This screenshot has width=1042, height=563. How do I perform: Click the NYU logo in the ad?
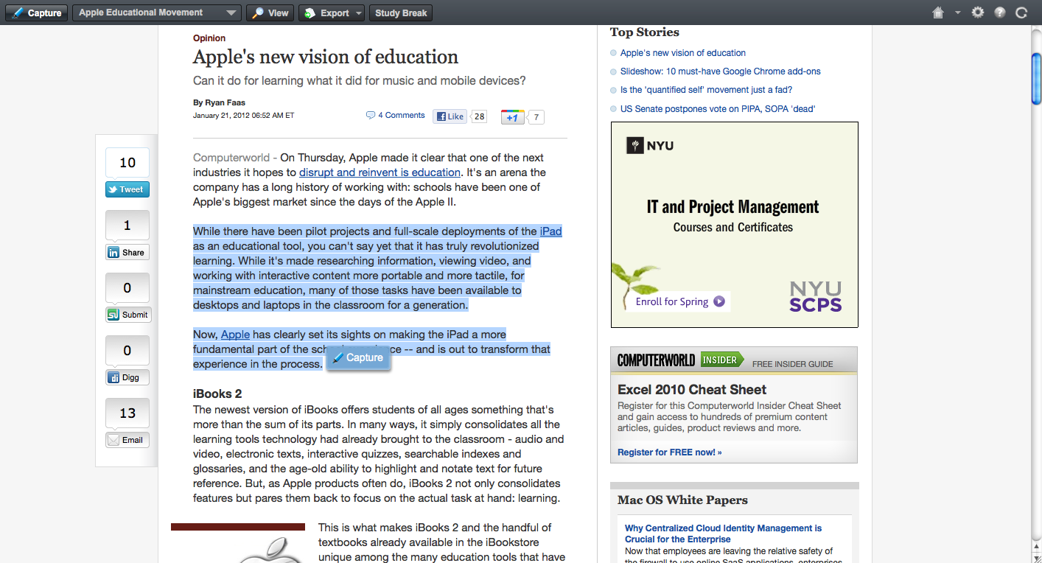pos(650,145)
